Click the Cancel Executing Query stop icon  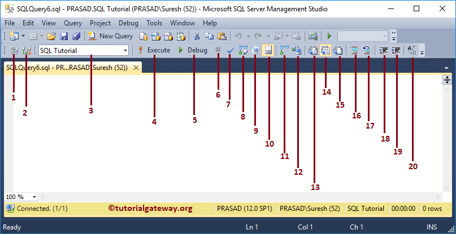(x=218, y=50)
